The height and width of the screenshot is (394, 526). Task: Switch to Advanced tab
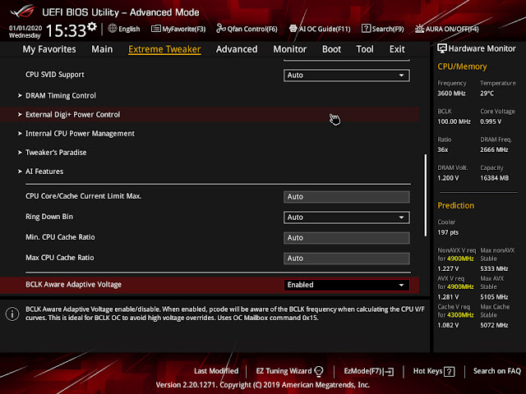pyautogui.click(x=237, y=49)
